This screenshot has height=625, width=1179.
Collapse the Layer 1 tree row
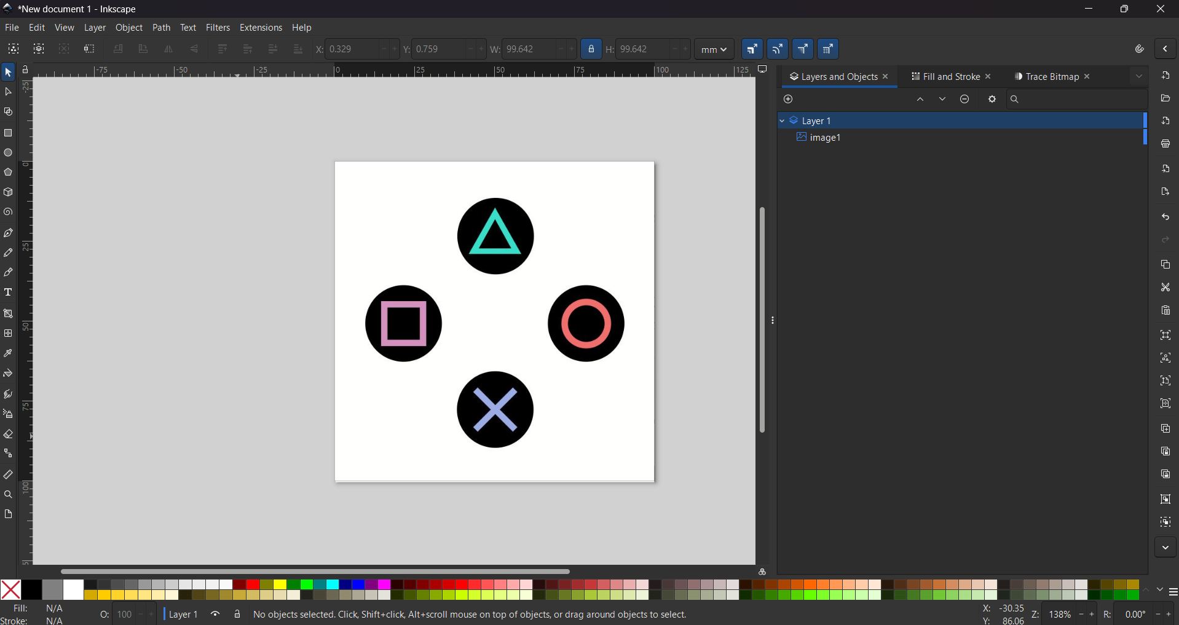(x=782, y=120)
